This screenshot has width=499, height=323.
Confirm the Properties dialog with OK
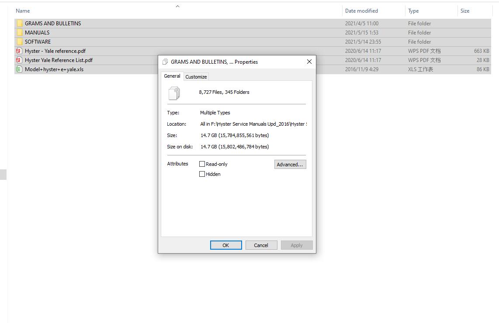225,245
